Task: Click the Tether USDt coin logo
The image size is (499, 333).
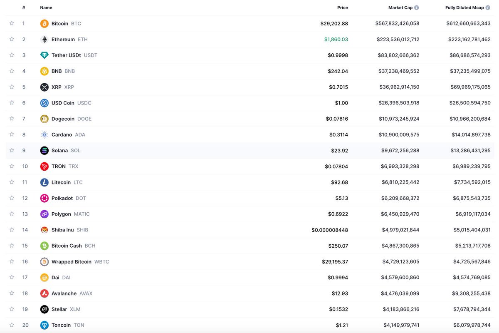Action: point(44,55)
